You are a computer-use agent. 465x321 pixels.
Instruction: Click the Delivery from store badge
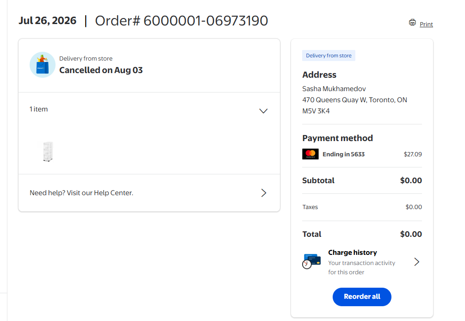[x=329, y=56]
